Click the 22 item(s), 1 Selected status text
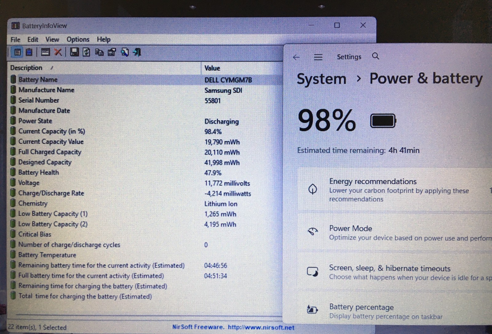The height and width of the screenshot is (334, 492). (x=37, y=327)
